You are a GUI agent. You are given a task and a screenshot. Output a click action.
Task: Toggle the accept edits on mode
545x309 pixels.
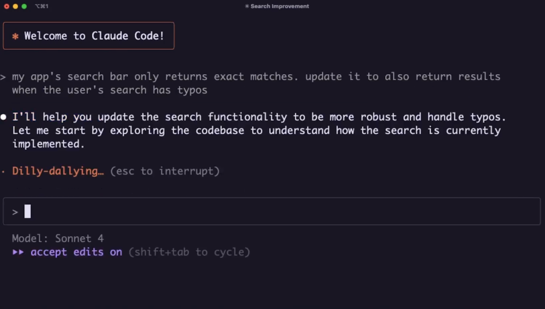[77, 252]
